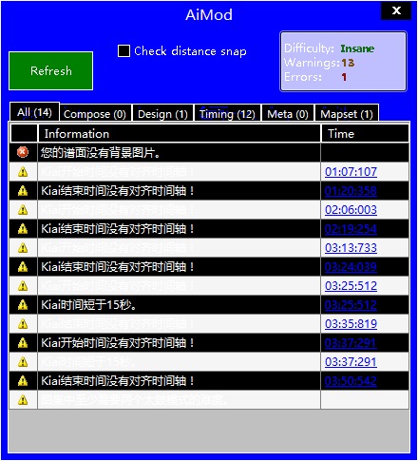Click the green Refresh button
Image resolution: width=418 pixels, height=461 pixels.
point(51,70)
